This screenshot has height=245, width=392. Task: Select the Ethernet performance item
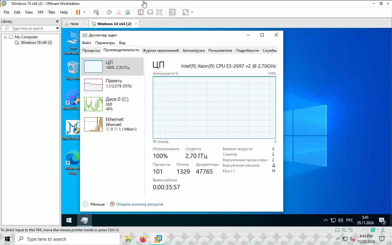[x=112, y=124]
